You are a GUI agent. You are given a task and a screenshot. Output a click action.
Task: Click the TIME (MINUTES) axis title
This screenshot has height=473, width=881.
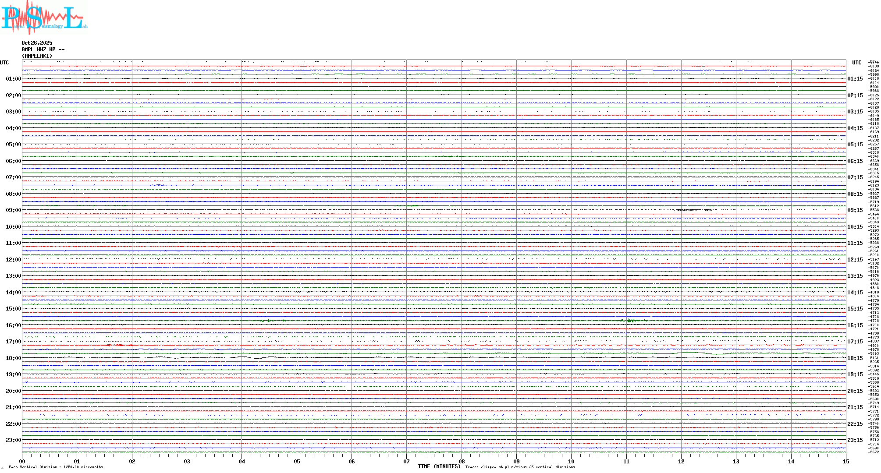439,466
